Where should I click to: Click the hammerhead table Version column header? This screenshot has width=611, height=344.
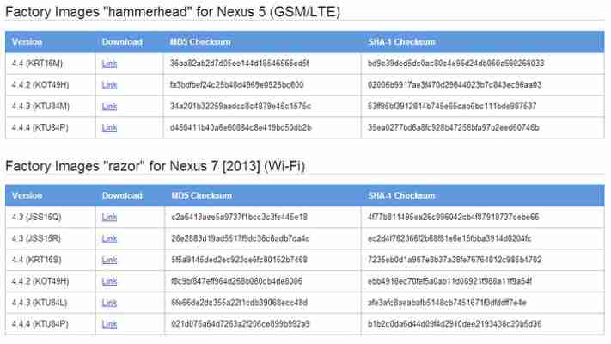click(27, 42)
